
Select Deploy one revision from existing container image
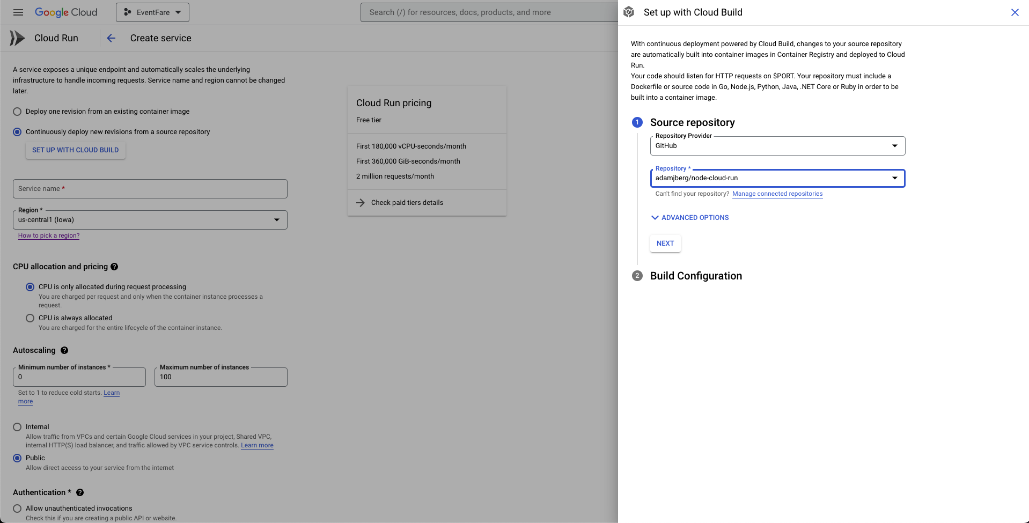[x=17, y=112]
